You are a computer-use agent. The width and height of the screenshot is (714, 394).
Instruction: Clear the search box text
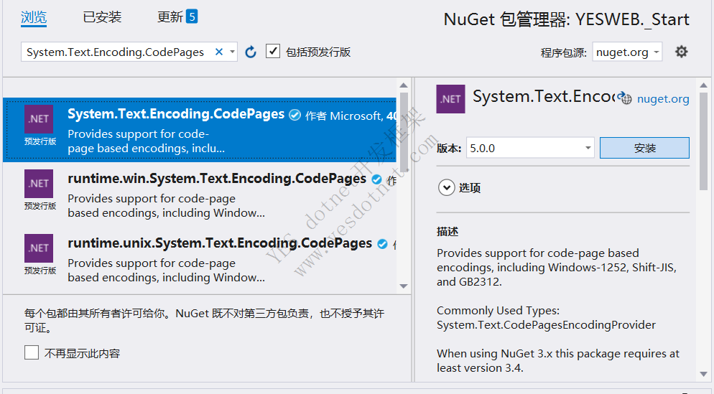(219, 52)
